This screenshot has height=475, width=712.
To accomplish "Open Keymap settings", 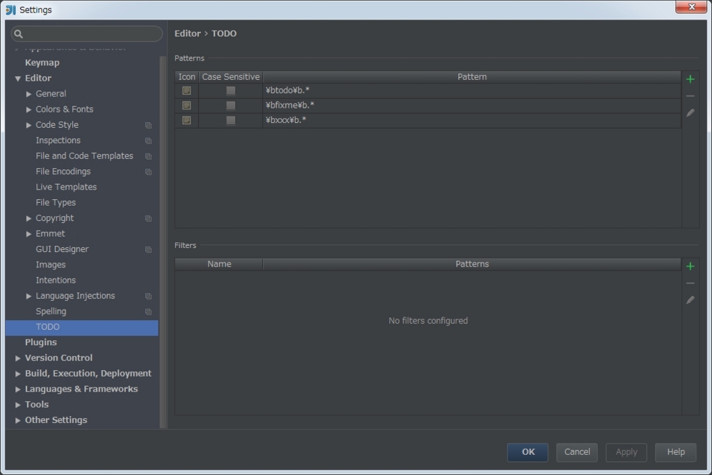I will (42, 62).
